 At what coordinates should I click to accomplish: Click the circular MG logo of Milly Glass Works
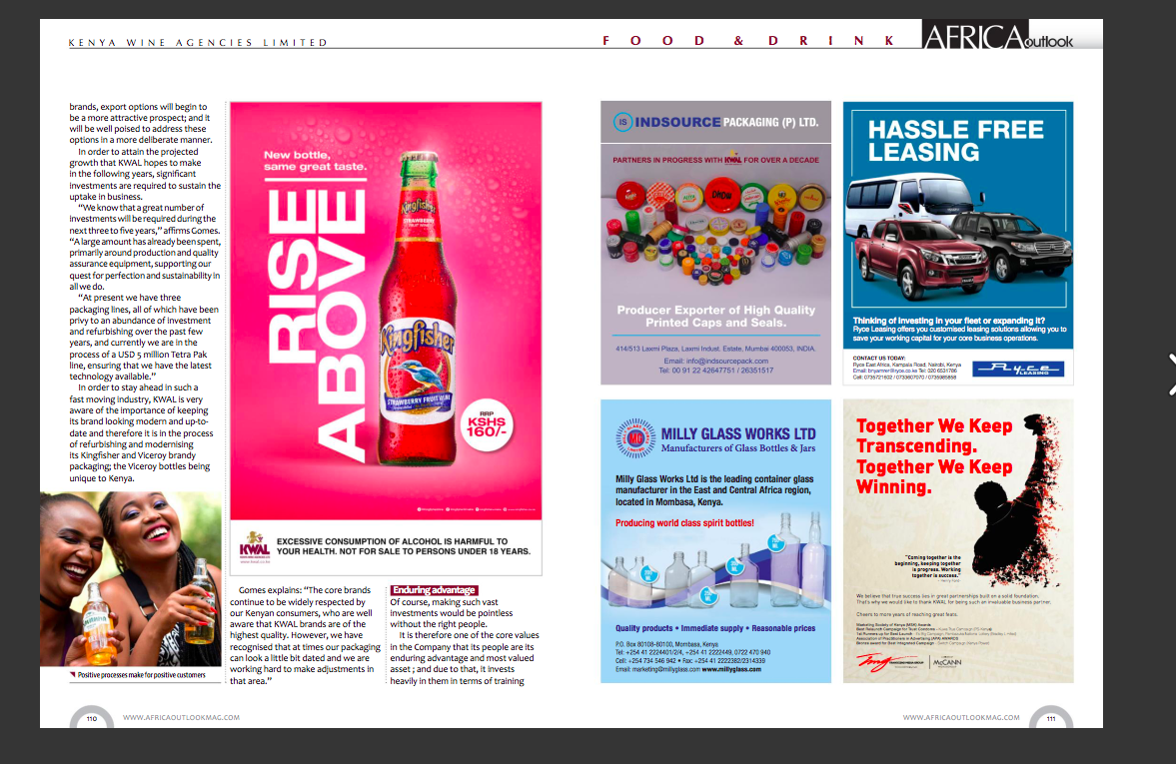tap(635, 437)
